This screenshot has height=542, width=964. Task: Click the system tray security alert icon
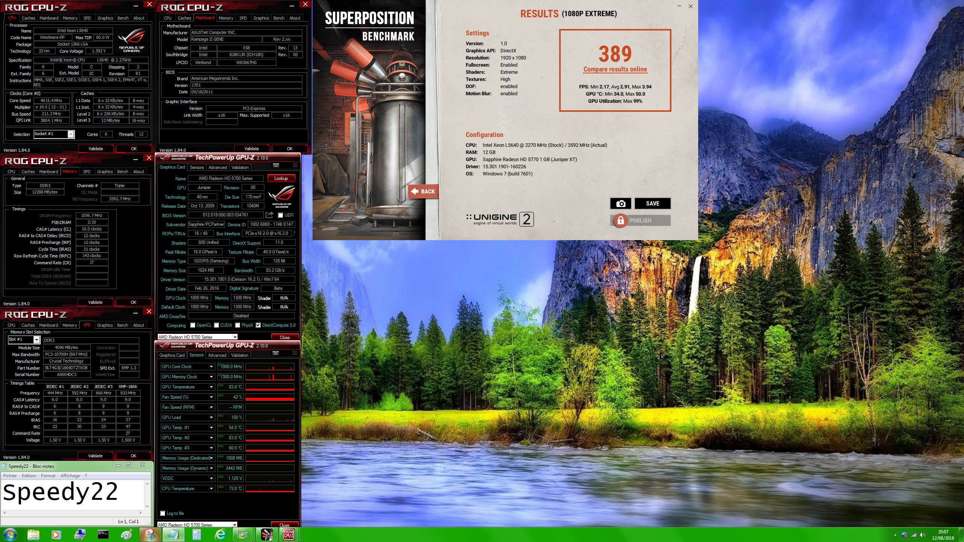[905, 535]
